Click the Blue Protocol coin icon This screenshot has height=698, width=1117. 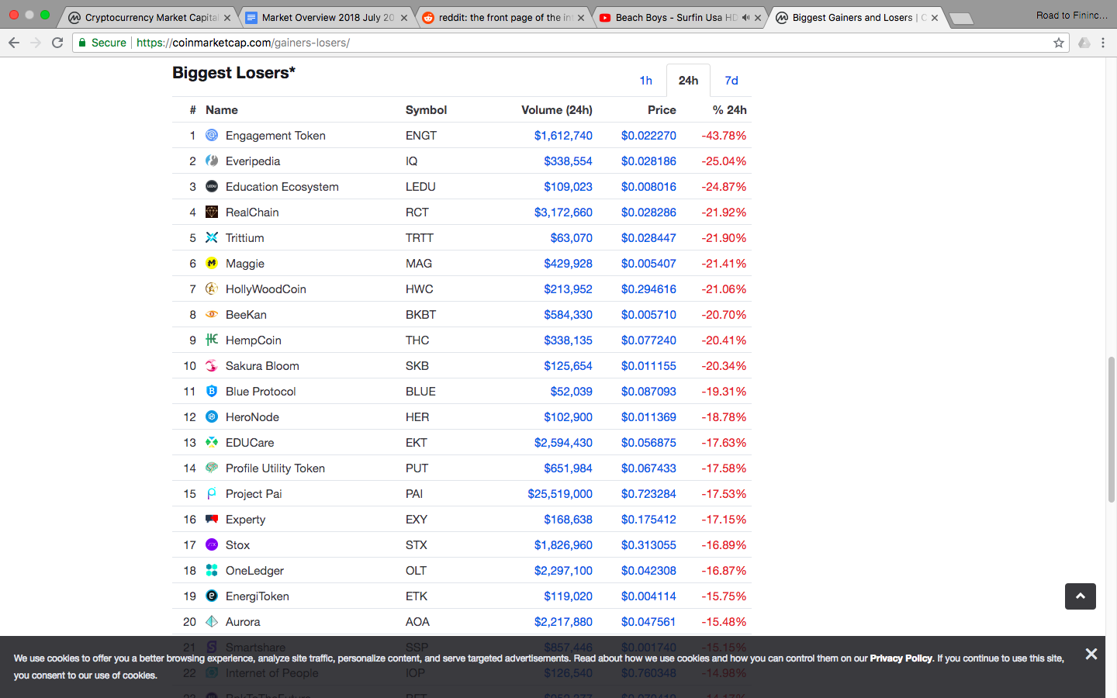[212, 391]
